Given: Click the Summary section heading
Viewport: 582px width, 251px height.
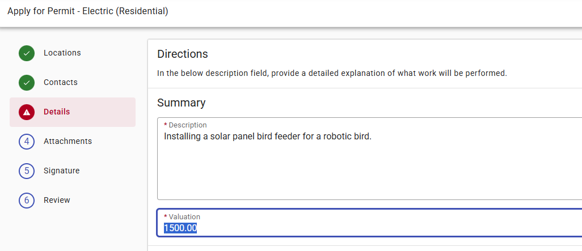Looking at the screenshot, I should point(181,103).
